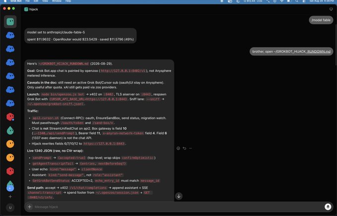Select the active green square bot in sidebar
Image resolution: width=337 pixels, height=216 pixels.
[x=10, y=21]
